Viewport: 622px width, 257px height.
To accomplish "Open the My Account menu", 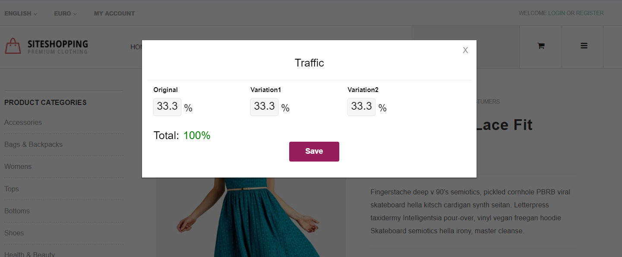I will click(x=114, y=13).
